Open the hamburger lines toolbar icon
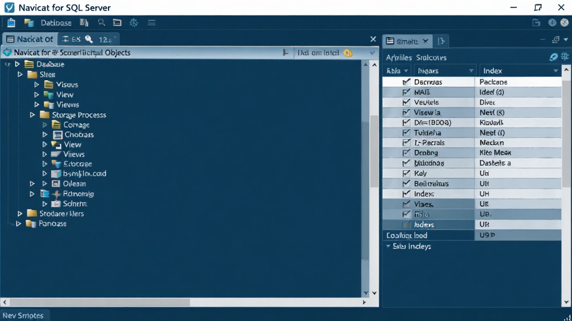This screenshot has height=321, width=572. (151, 22)
